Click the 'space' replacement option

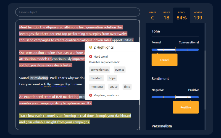click(114, 87)
